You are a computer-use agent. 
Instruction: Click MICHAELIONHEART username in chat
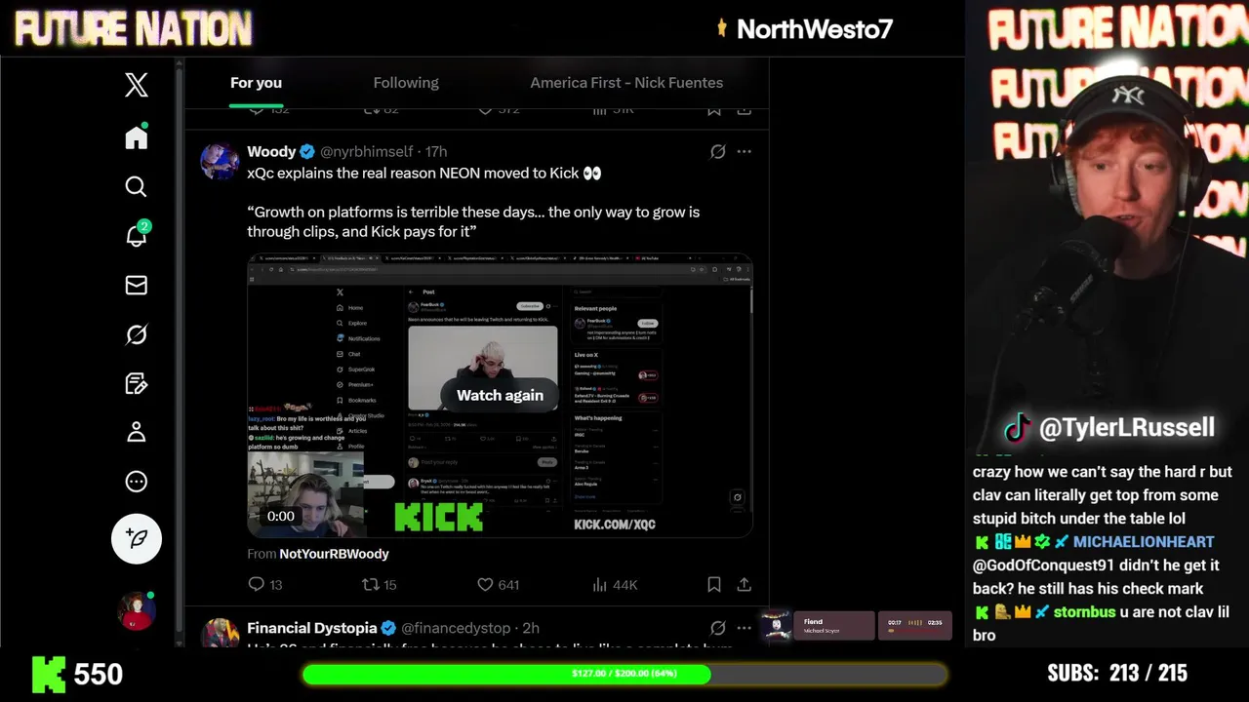(1144, 542)
